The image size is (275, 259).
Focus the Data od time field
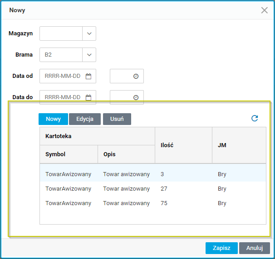point(127,76)
